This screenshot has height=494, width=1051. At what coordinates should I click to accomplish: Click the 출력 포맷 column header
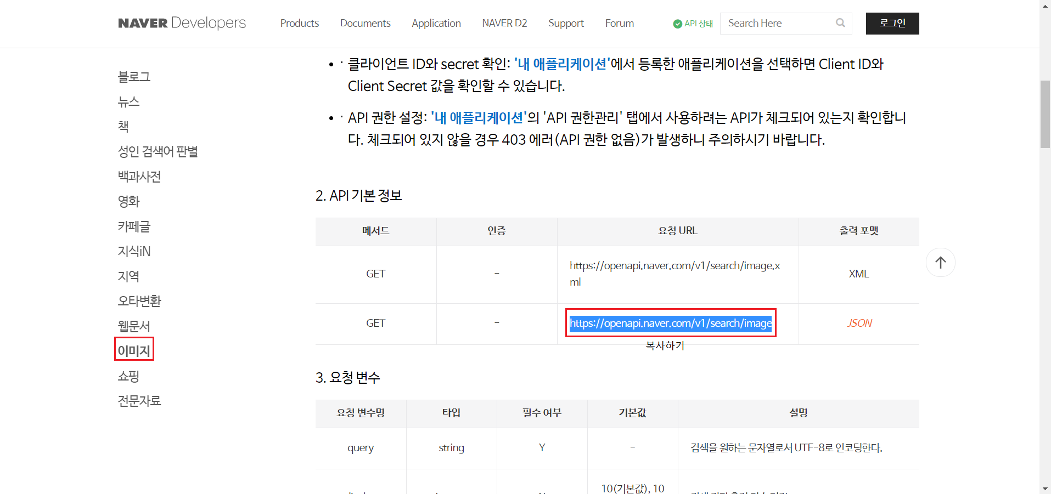859,231
